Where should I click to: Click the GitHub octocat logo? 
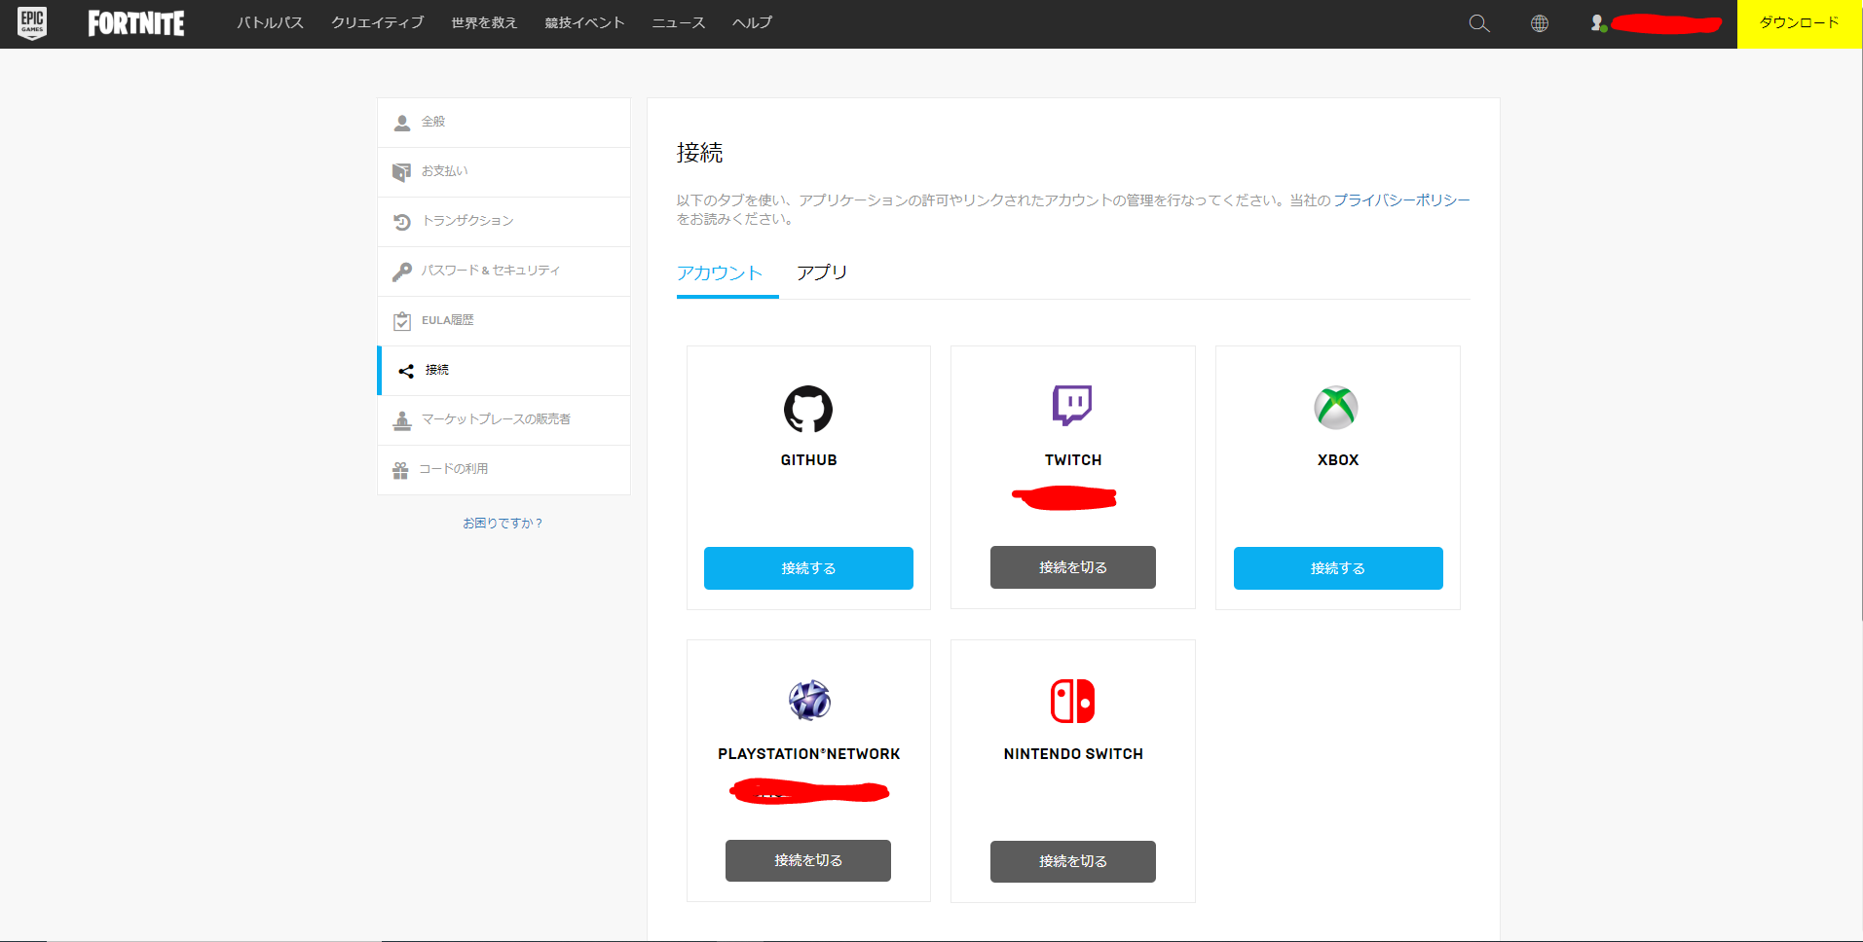point(808,409)
